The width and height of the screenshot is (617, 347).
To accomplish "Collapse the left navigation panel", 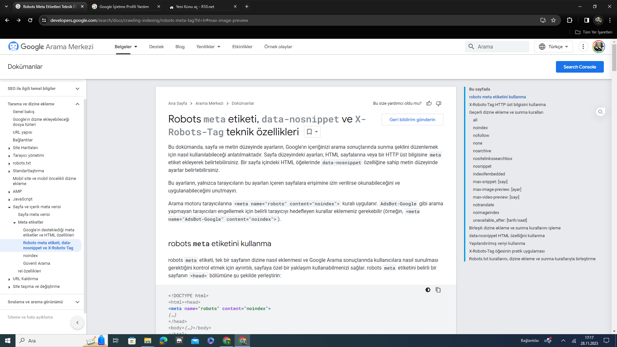I will pos(77,323).
